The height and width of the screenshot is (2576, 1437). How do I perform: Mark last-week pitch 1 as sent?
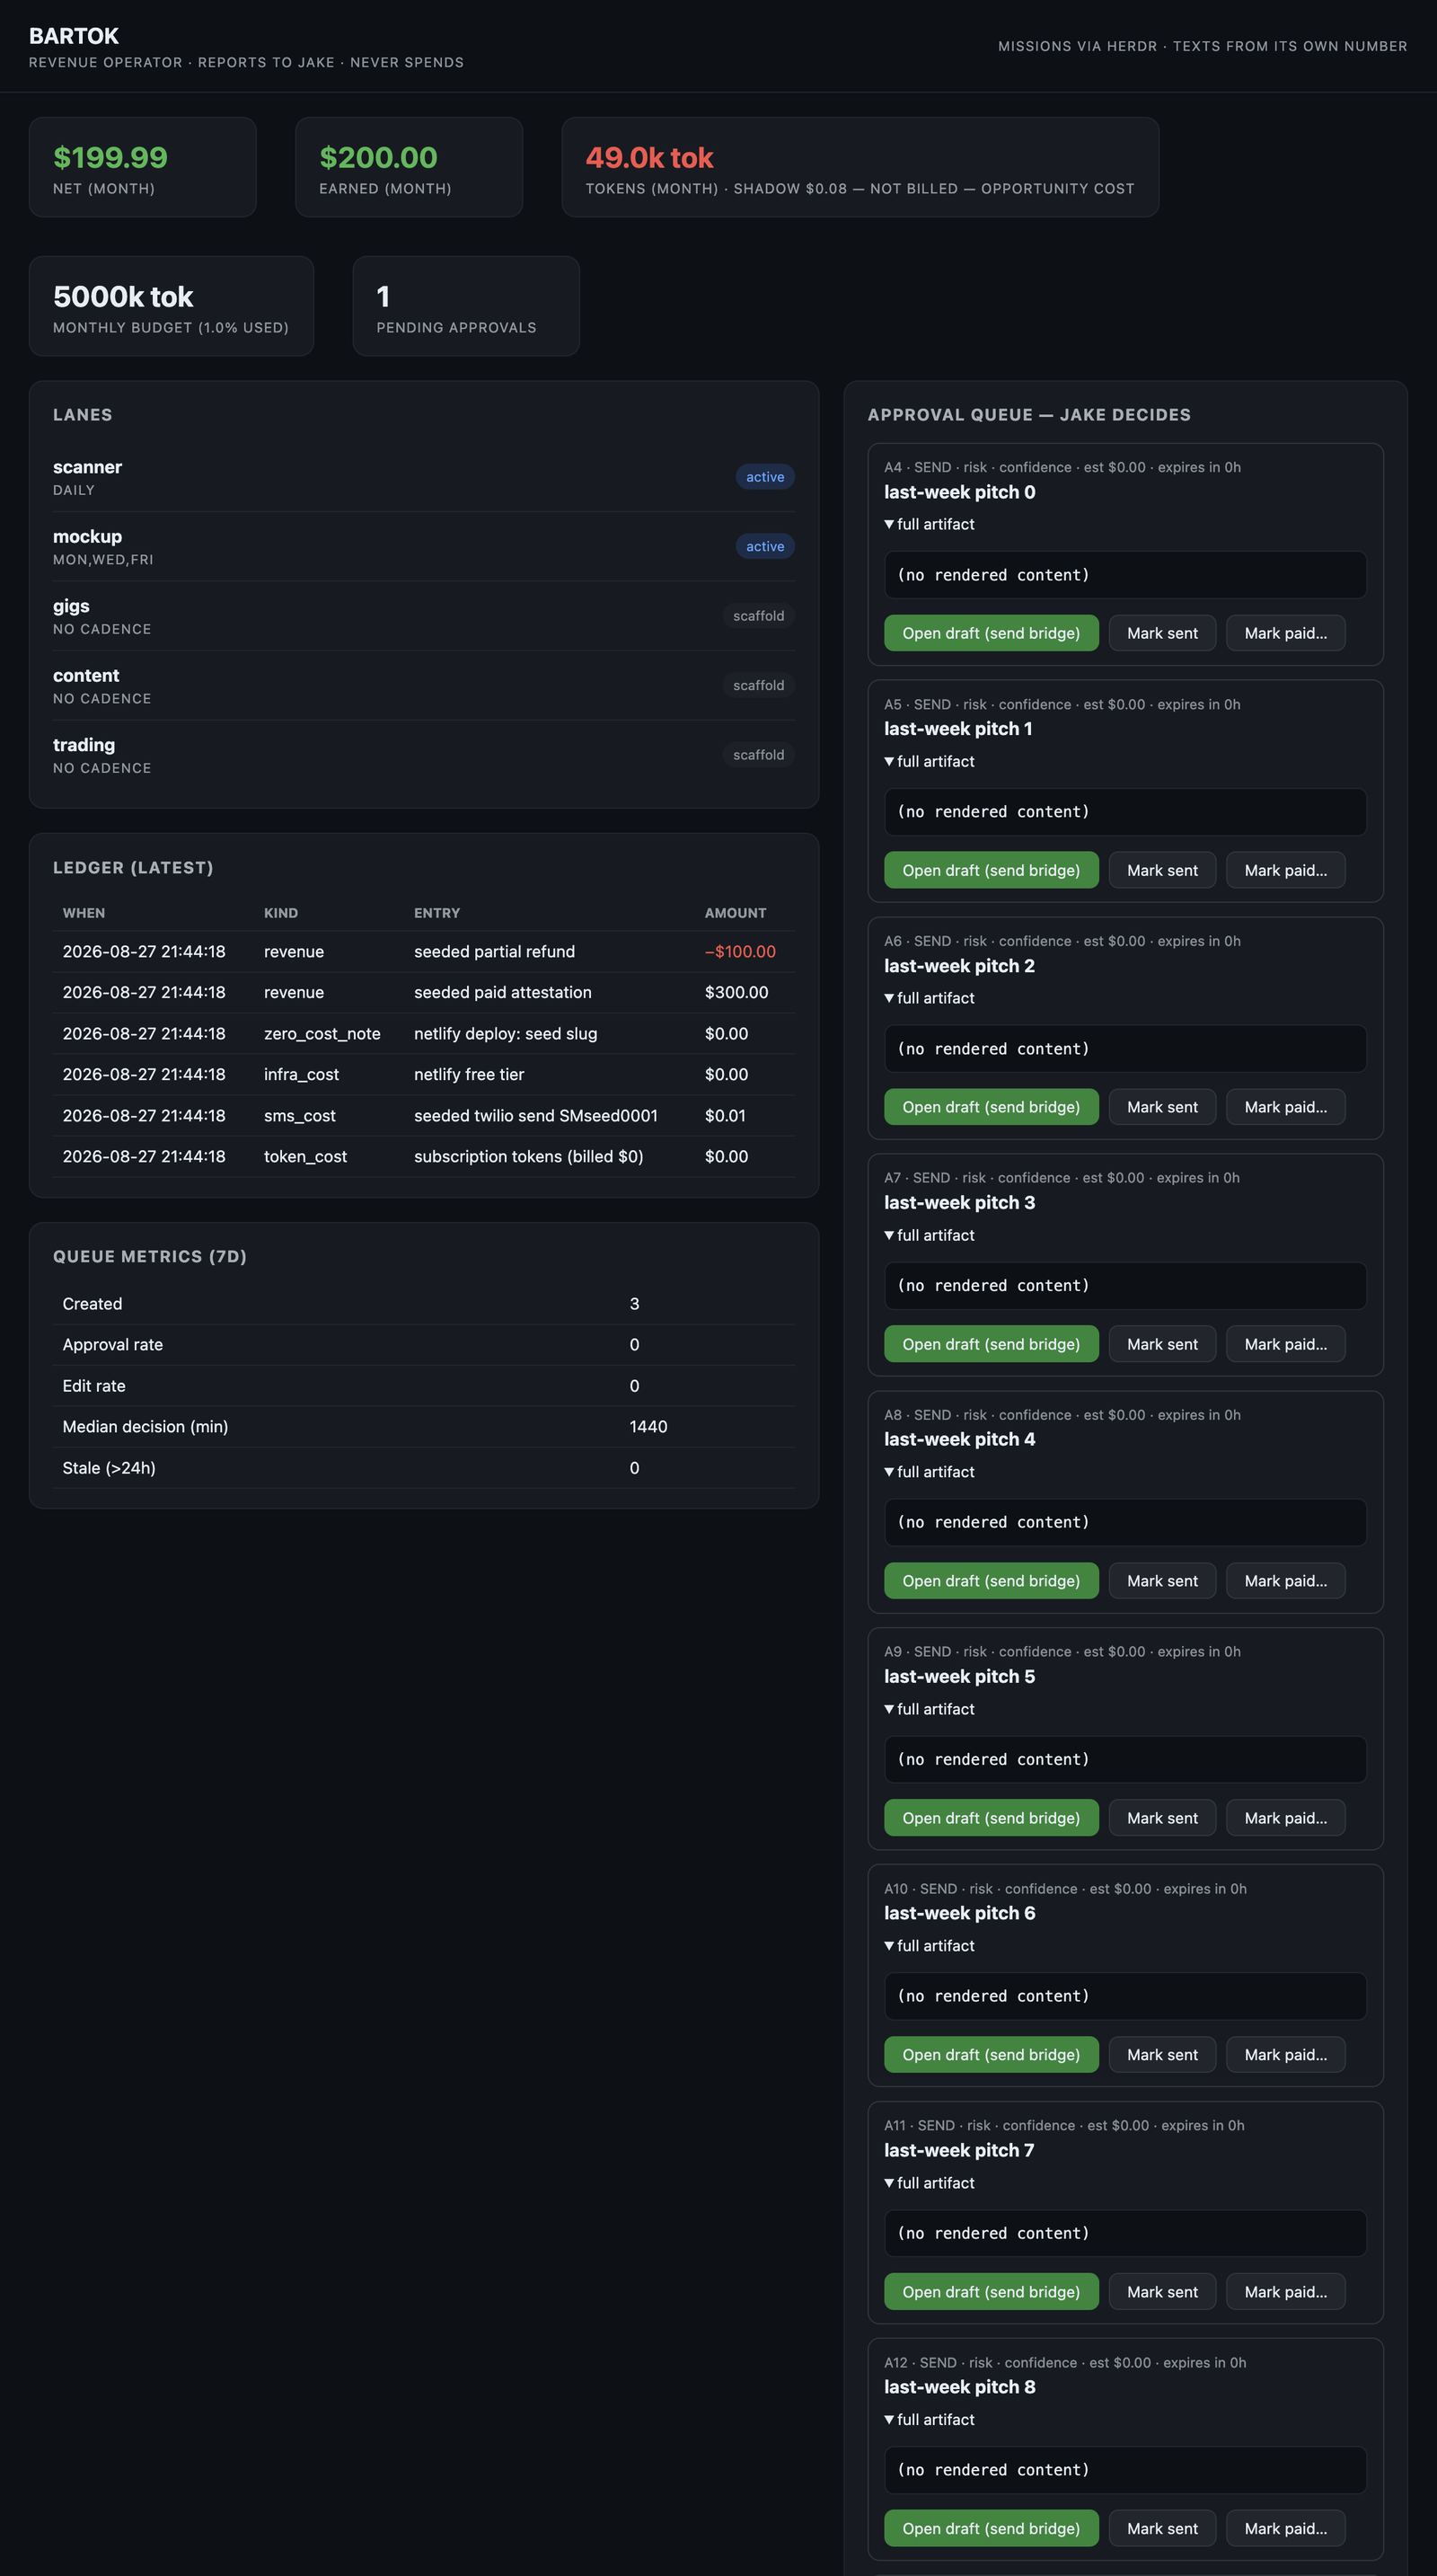click(1162, 870)
